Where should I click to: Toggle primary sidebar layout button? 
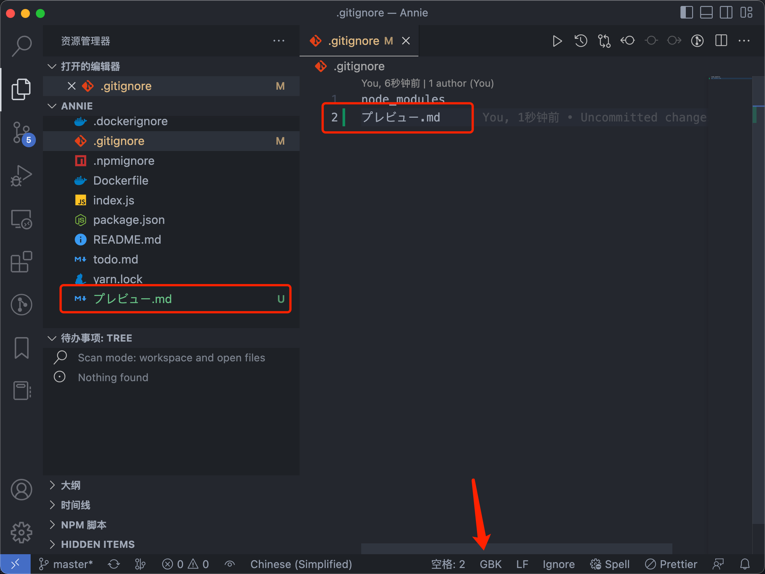point(686,13)
